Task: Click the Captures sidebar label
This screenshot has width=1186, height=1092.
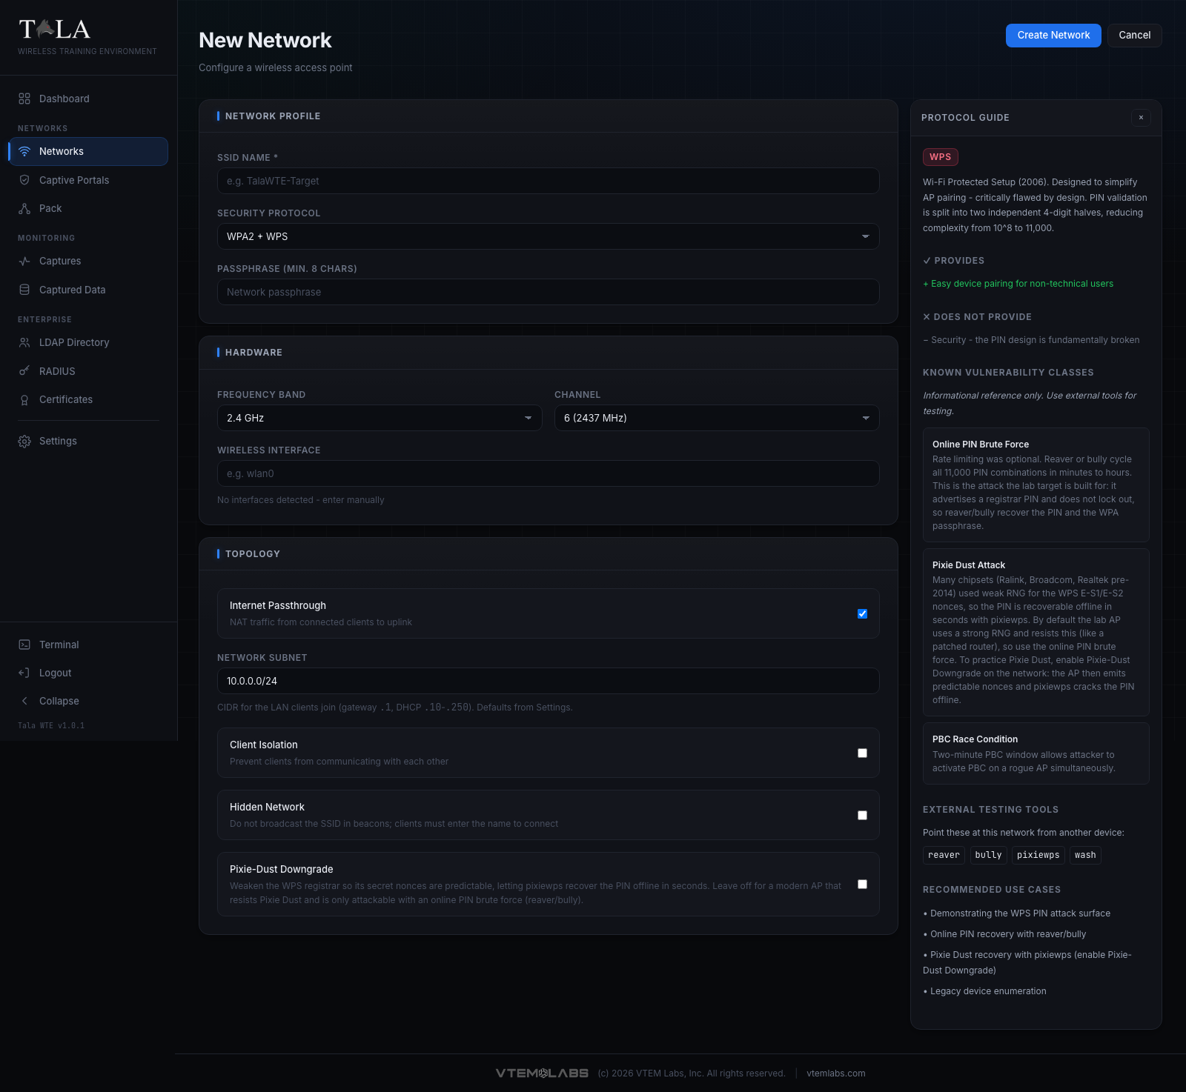Action: coord(60,261)
